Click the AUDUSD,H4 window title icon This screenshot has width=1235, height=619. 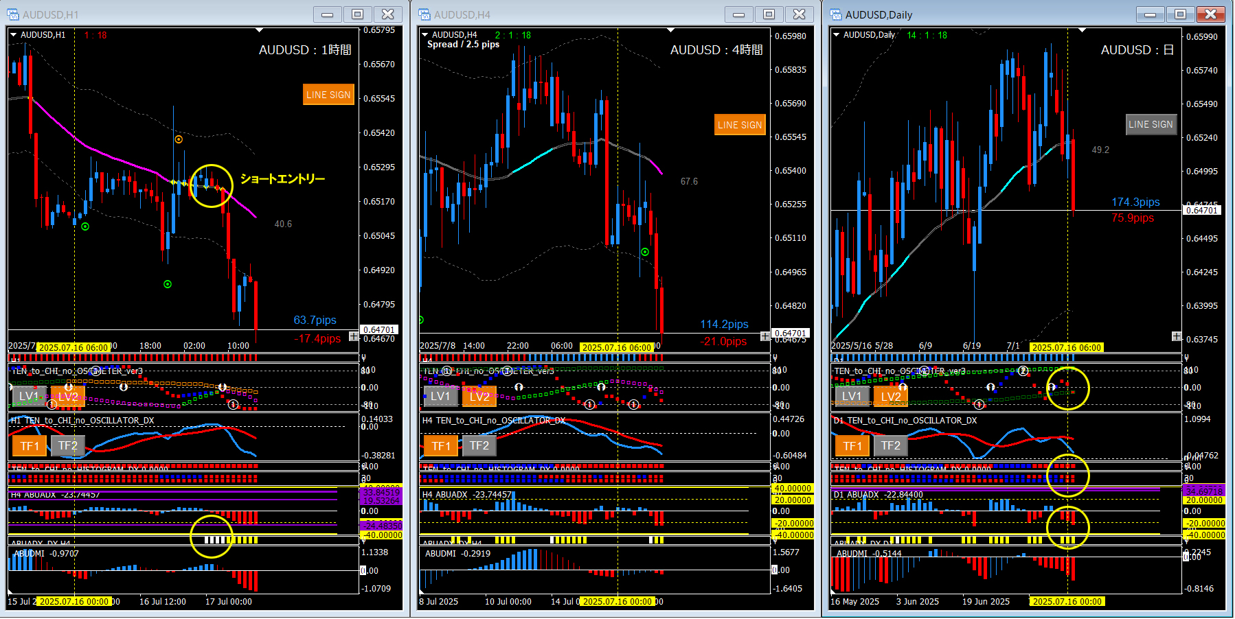[424, 14]
